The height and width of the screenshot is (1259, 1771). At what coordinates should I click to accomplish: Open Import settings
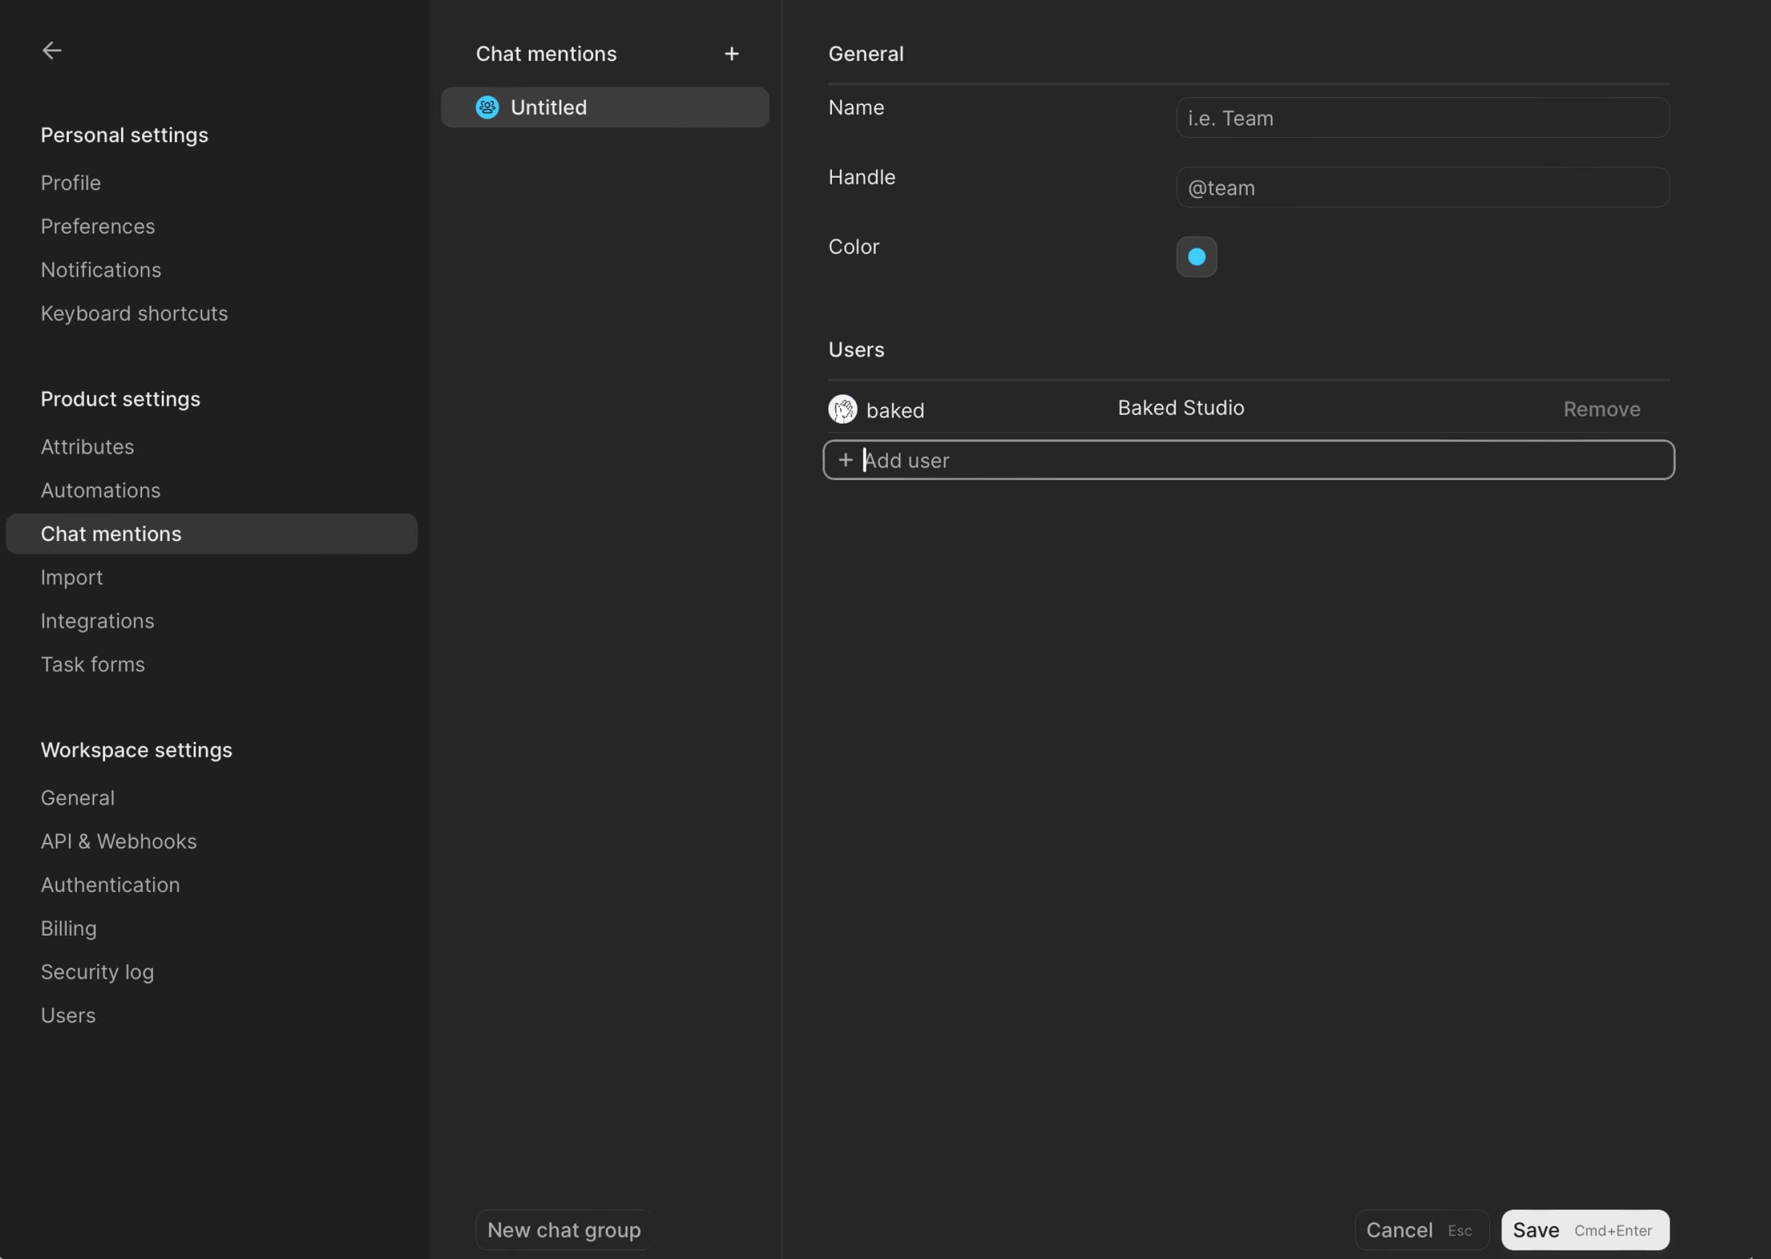[71, 578]
